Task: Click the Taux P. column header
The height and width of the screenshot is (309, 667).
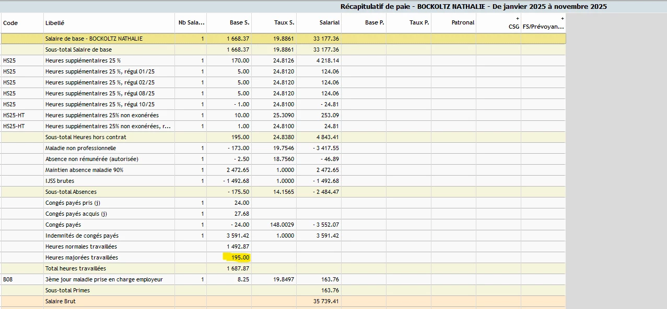Action: 409,23
